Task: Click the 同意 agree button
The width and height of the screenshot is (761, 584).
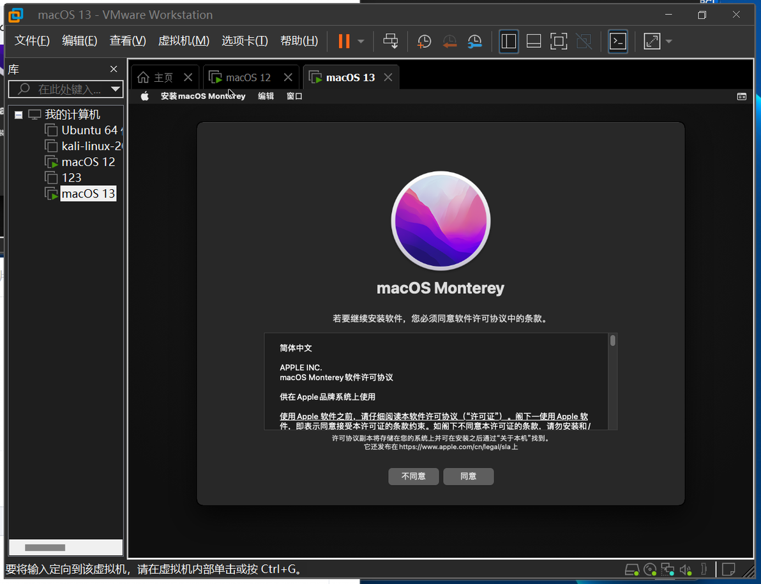Action: 469,476
